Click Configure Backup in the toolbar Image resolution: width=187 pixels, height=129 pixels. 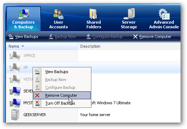coord(105,37)
